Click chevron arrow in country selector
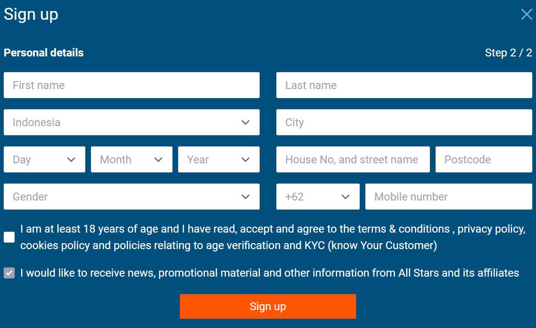Screen dimensions: 536x328 pyautogui.click(x=246, y=122)
